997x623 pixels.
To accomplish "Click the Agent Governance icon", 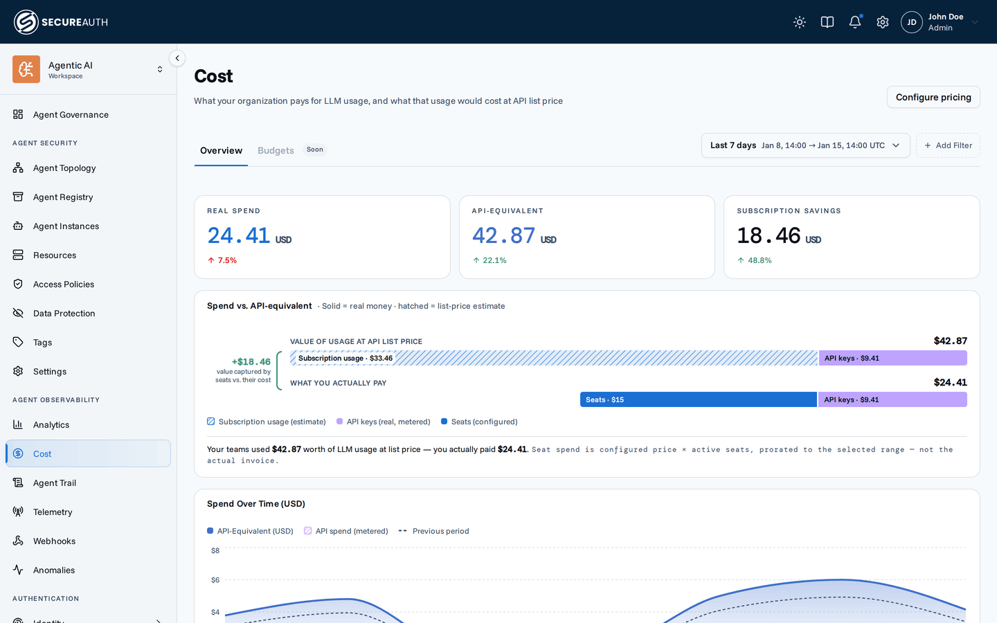I will [x=18, y=114].
